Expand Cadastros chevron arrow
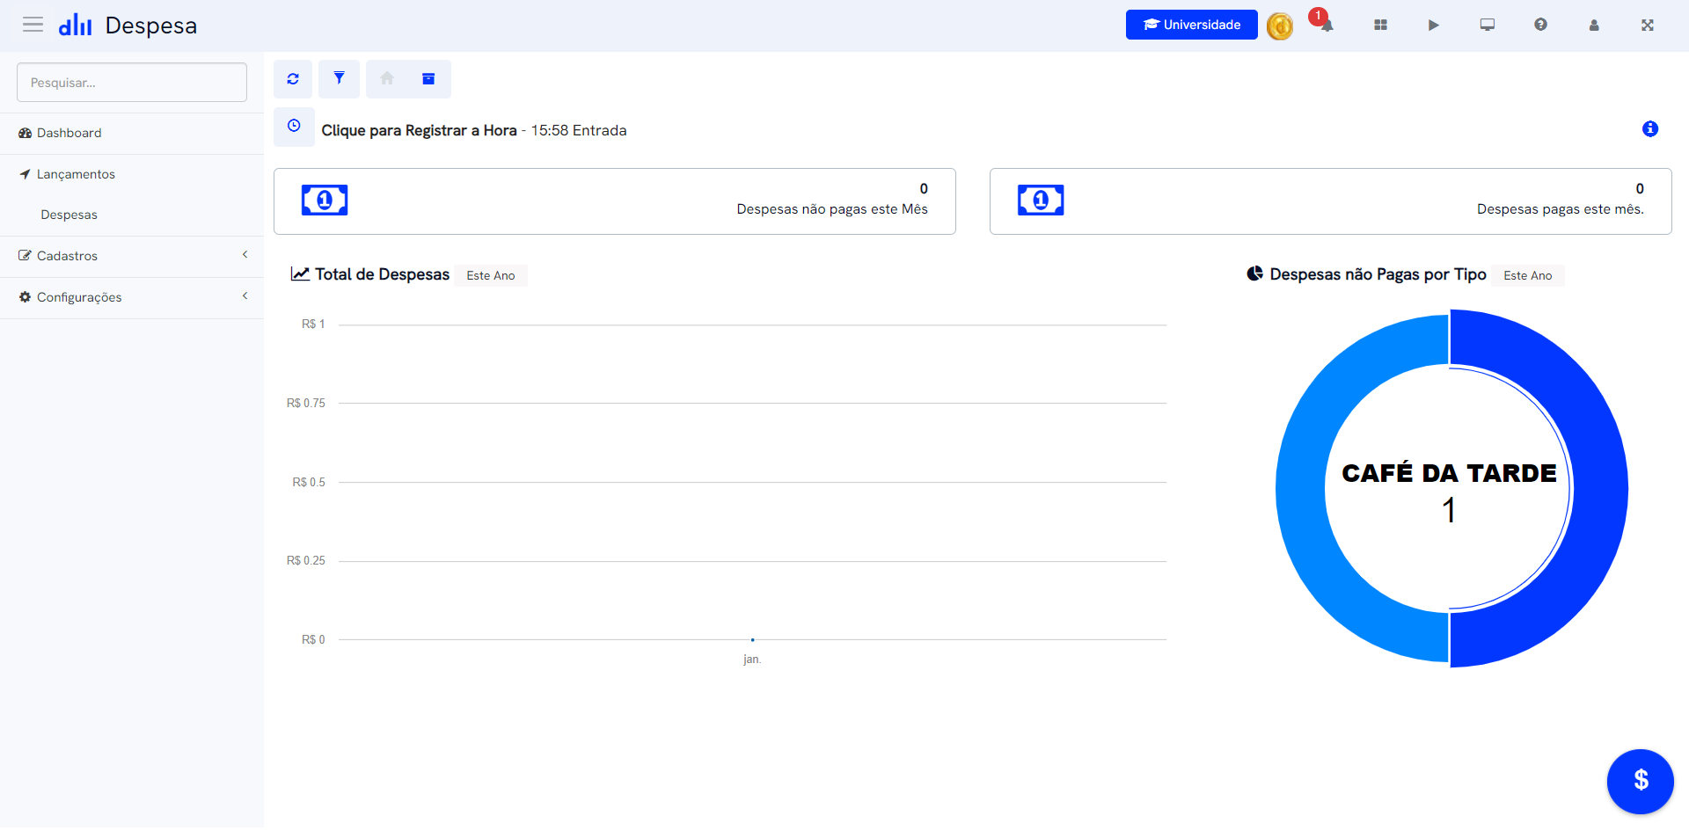The width and height of the screenshot is (1689, 831). 245,255
